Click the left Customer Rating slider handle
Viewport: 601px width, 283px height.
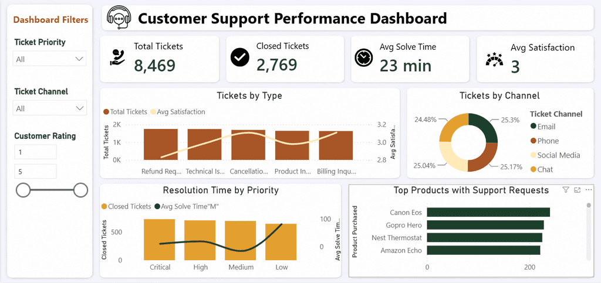pyautogui.click(x=23, y=190)
